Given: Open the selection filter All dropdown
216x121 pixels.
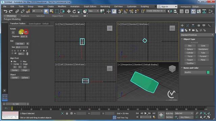Looking at the screenshot, I should click(x=37, y=11).
